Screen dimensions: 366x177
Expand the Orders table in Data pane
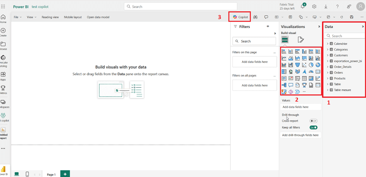pyautogui.click(x=328, y=73)
